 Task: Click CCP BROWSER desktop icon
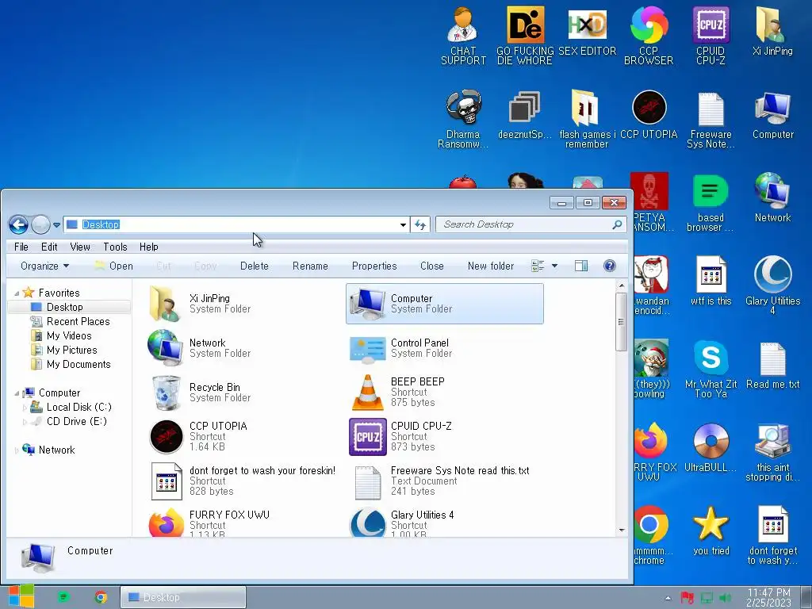point(649,36)
